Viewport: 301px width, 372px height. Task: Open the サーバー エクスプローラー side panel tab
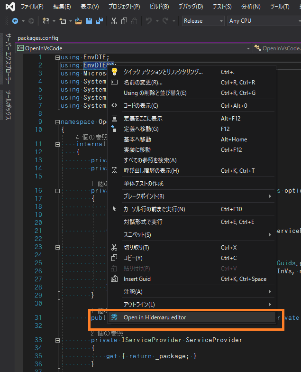click(8, 59)
